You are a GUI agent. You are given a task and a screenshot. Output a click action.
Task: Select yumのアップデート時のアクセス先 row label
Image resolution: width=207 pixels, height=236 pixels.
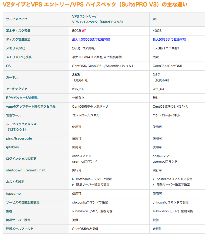click(x=31, y=106)
